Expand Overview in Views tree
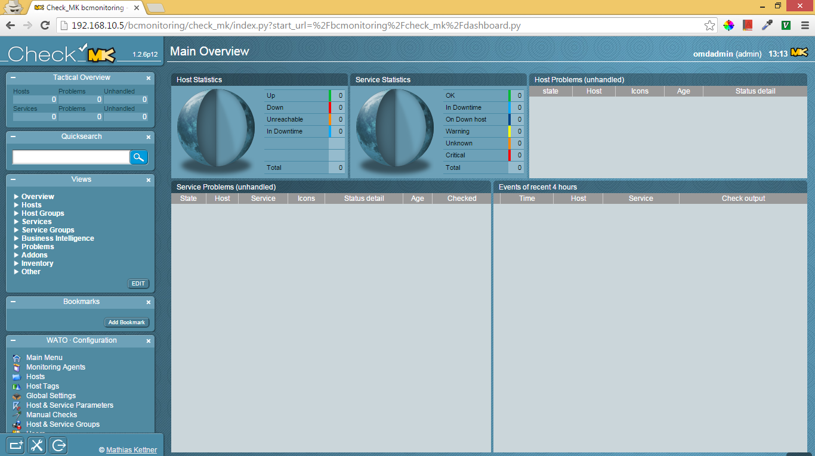 pyautogui.click(x=17, y=197)
